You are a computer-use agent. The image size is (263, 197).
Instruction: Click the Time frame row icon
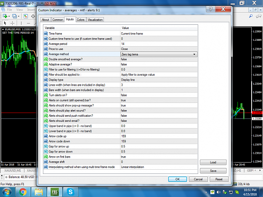pos(46,34)
